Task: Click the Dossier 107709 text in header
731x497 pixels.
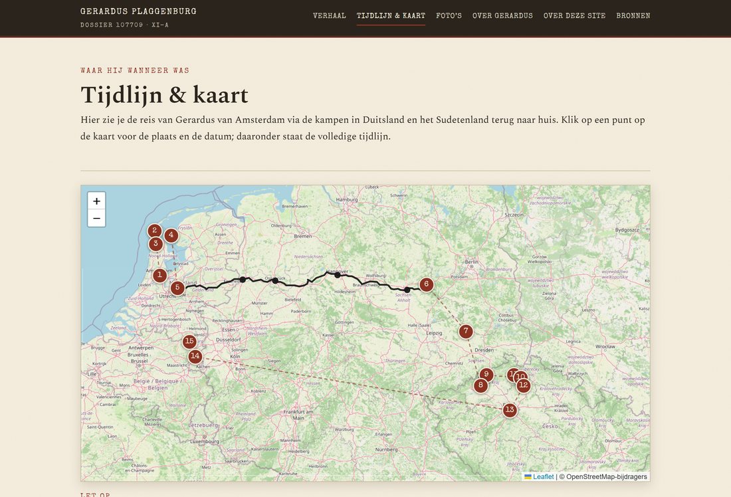Action: tap(124, 25)
